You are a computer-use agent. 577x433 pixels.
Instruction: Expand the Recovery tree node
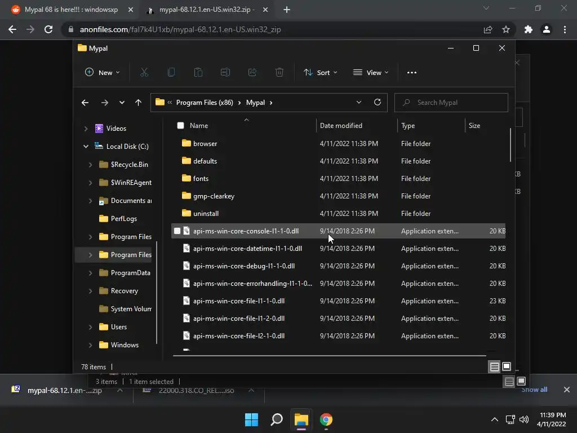91,291
